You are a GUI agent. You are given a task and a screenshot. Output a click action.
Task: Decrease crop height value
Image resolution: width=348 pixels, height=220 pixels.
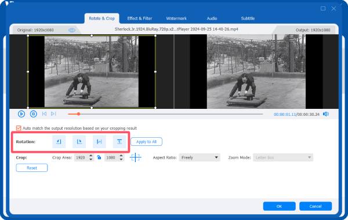(121, 159)
